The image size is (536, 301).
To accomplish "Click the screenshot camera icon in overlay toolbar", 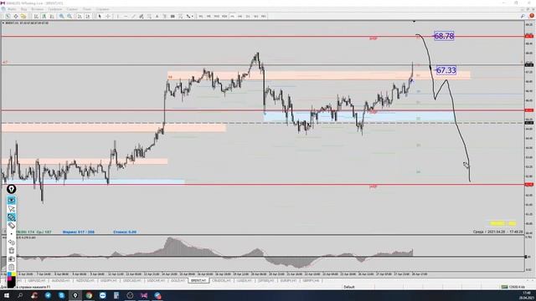I will pyautogui.click(x=11, y=258).
